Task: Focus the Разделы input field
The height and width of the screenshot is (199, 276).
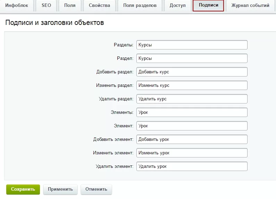Action: [192, 45]
